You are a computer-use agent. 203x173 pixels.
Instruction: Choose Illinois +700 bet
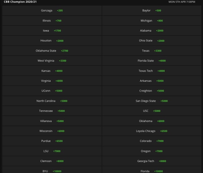click(52, 21)
